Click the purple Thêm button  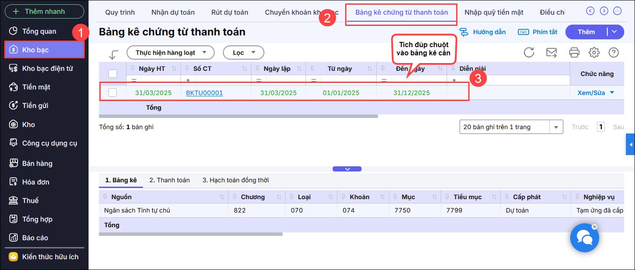(x=586, y=32)
